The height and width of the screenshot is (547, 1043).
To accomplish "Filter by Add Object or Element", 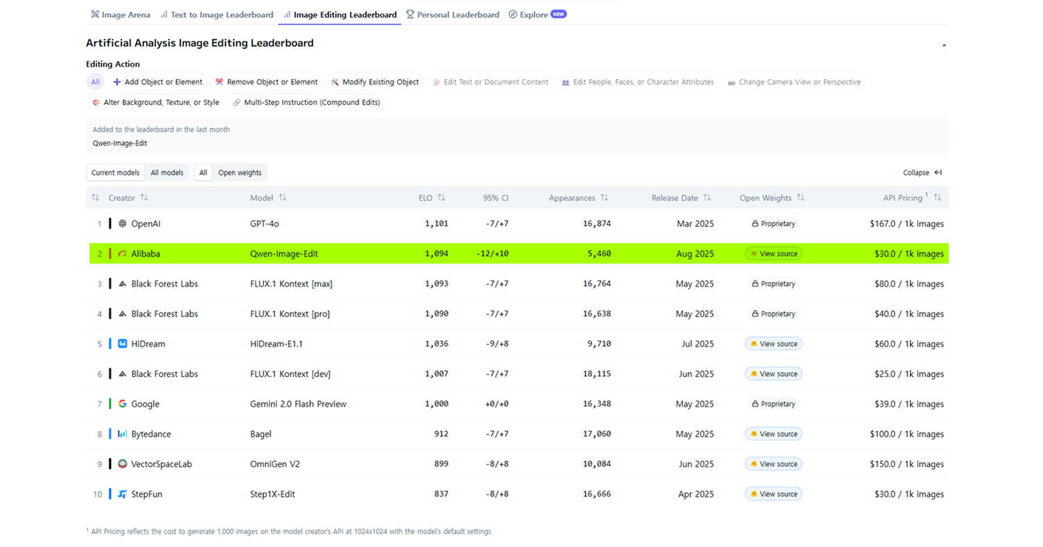I will tap(158, 82).
